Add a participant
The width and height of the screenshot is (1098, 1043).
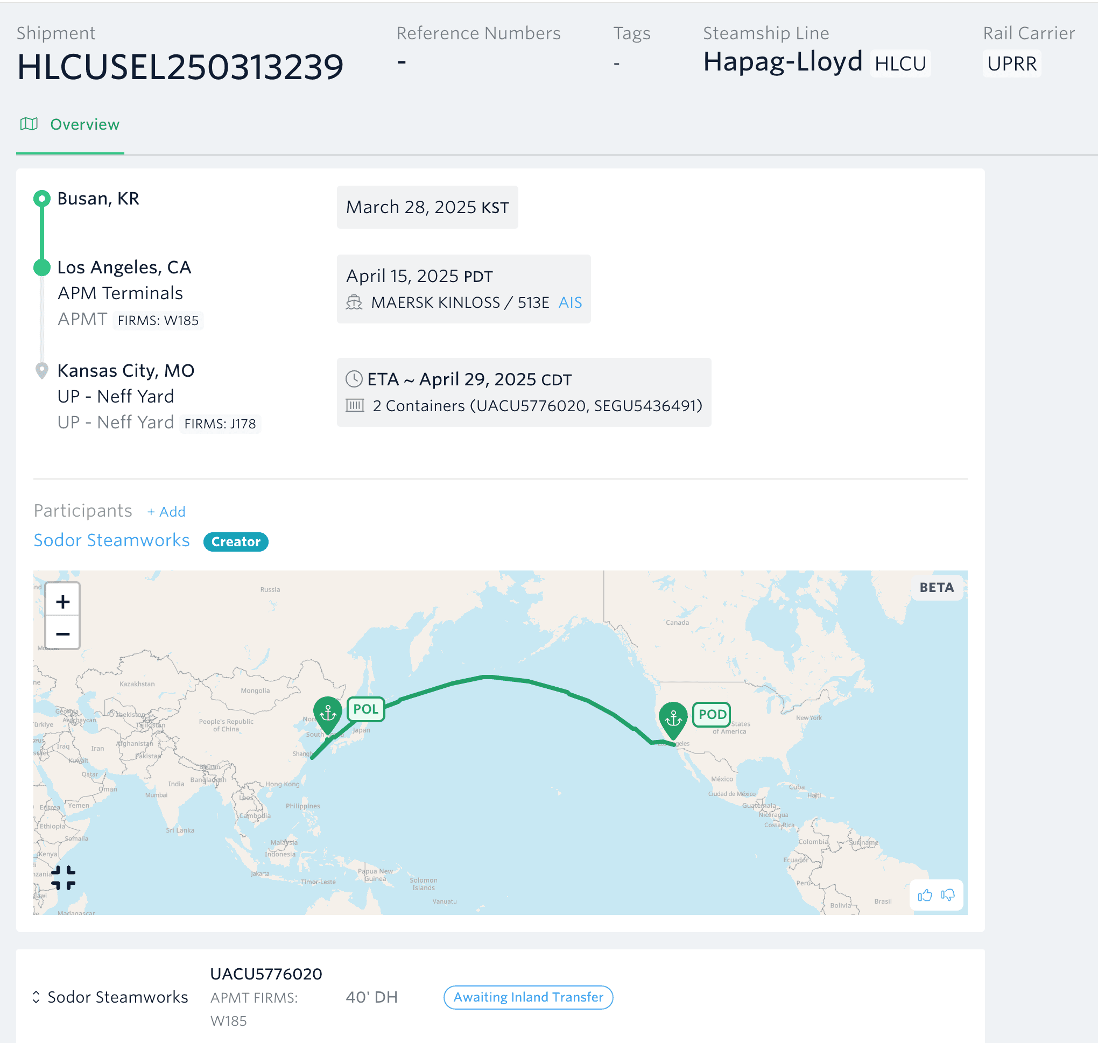pos(166,511)
